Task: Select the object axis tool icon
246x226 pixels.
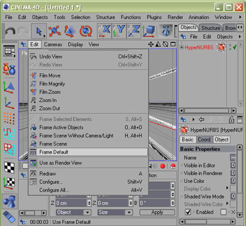Action: coord(9,103)
